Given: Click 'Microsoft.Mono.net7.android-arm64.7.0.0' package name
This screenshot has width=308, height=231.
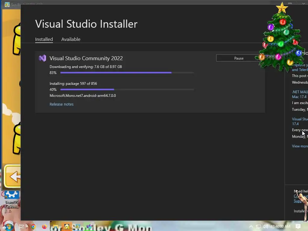Looking at the screenshot, I should 83,96.
